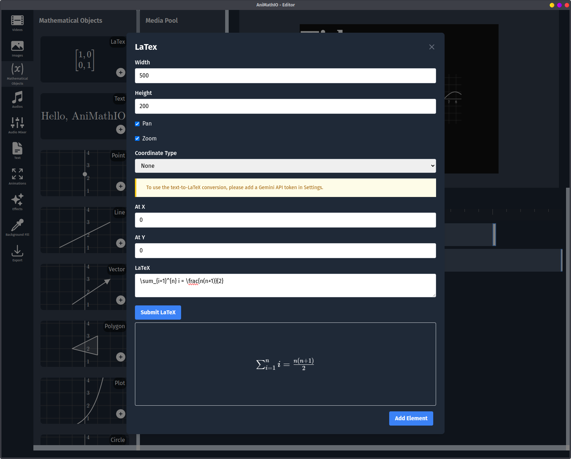Viewport: 571px width, 459px height.
Task: Add the LaTex object with plus icon
Action: pyautogui.click(x=121, y=73)
